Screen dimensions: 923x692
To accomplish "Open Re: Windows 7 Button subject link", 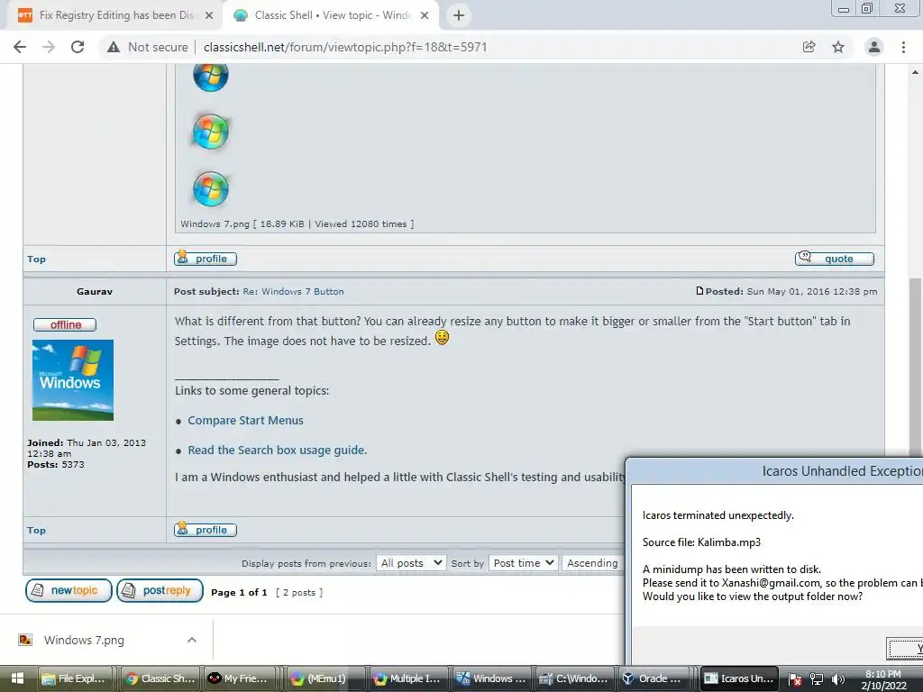I will click(293, 291).
